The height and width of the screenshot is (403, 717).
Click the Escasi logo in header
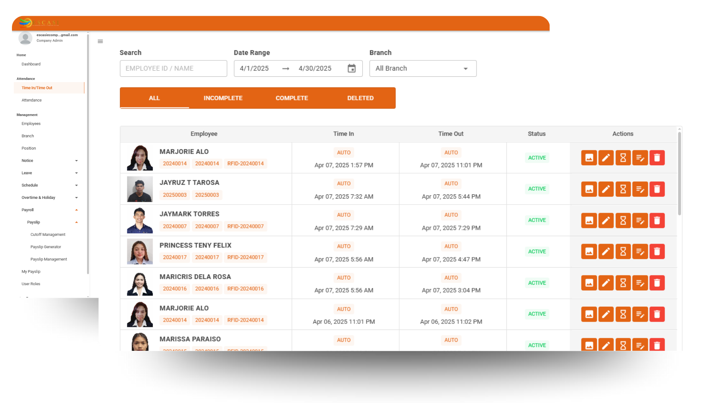coord(39,23)
